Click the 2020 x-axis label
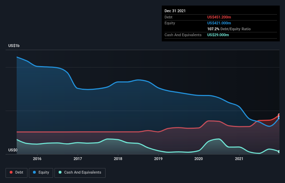 tap(199, 159)
